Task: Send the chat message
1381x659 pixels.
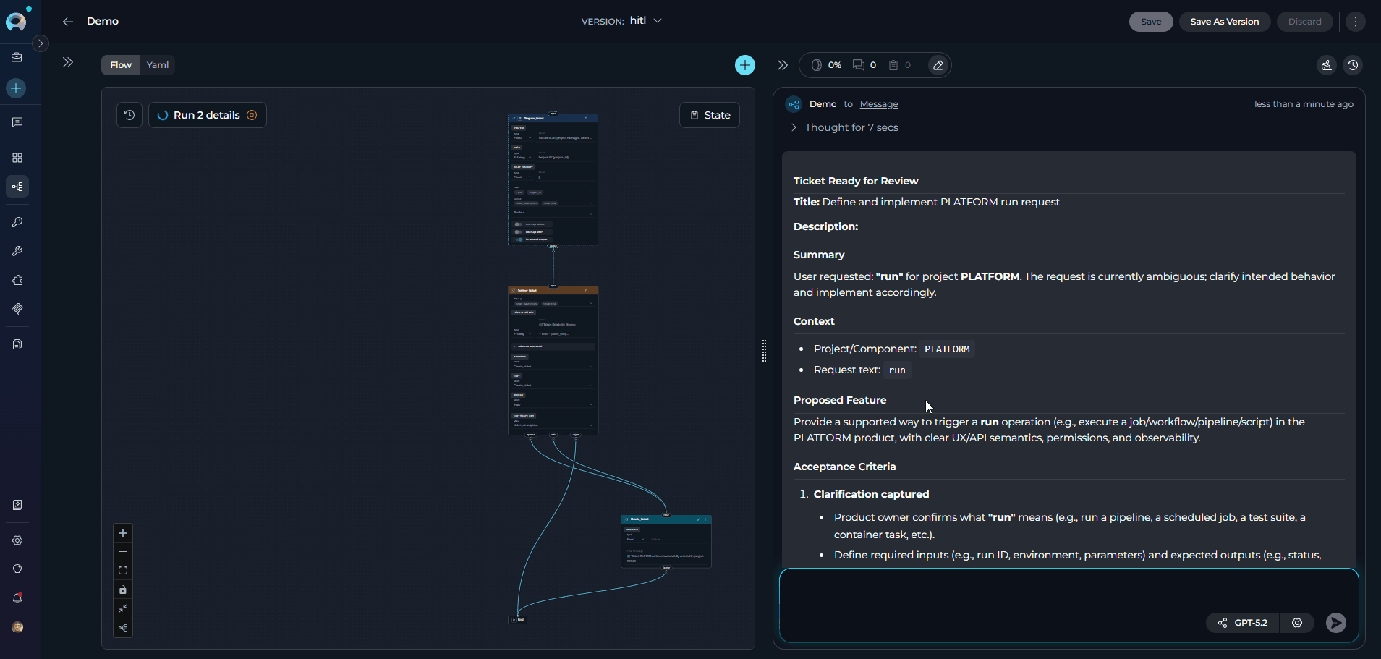Action: (1335, 622)
